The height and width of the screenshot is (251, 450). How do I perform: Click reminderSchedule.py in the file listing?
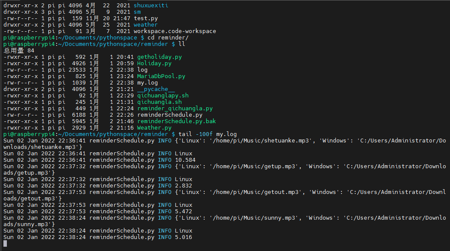170,115
